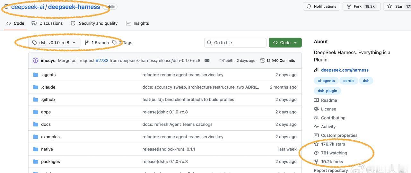View the 1 Branch link
Viewport: 411px width, 173px height.
[97, 43]
